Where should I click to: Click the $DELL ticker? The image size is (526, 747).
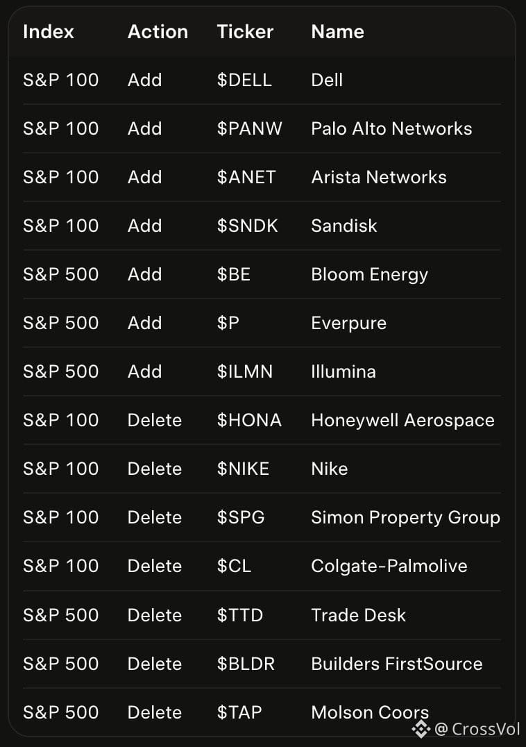tap(244, 80)
